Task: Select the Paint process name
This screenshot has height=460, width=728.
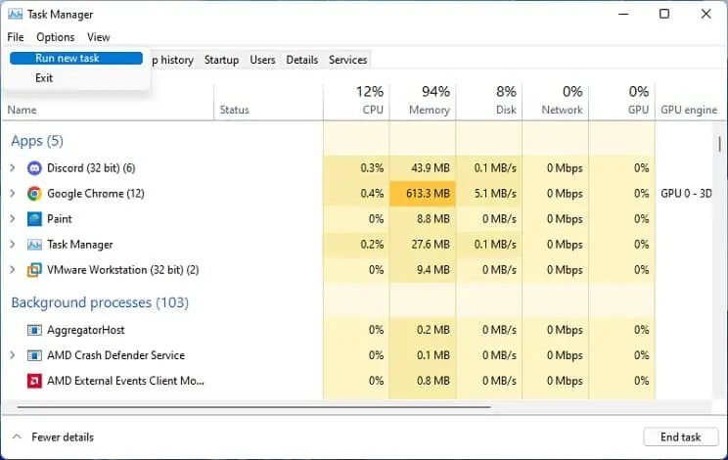Action: point(60,218)
